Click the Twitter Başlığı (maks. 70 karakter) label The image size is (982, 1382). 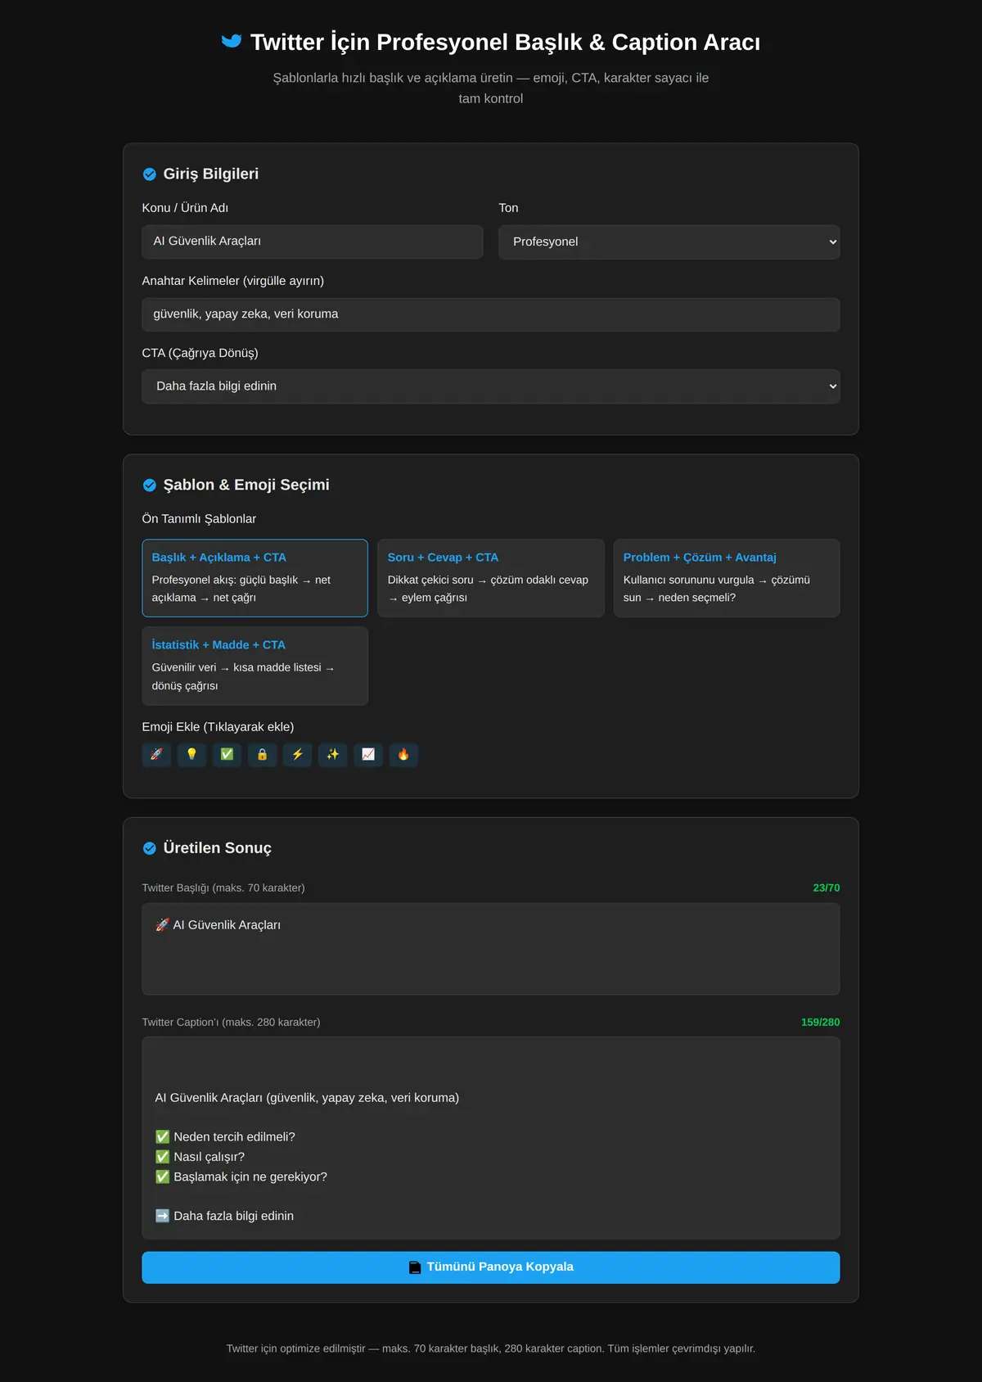pyautogui.click(x=223, y=888)
